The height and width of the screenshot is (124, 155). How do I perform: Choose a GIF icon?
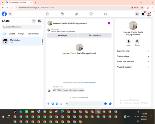pos(61,104)
